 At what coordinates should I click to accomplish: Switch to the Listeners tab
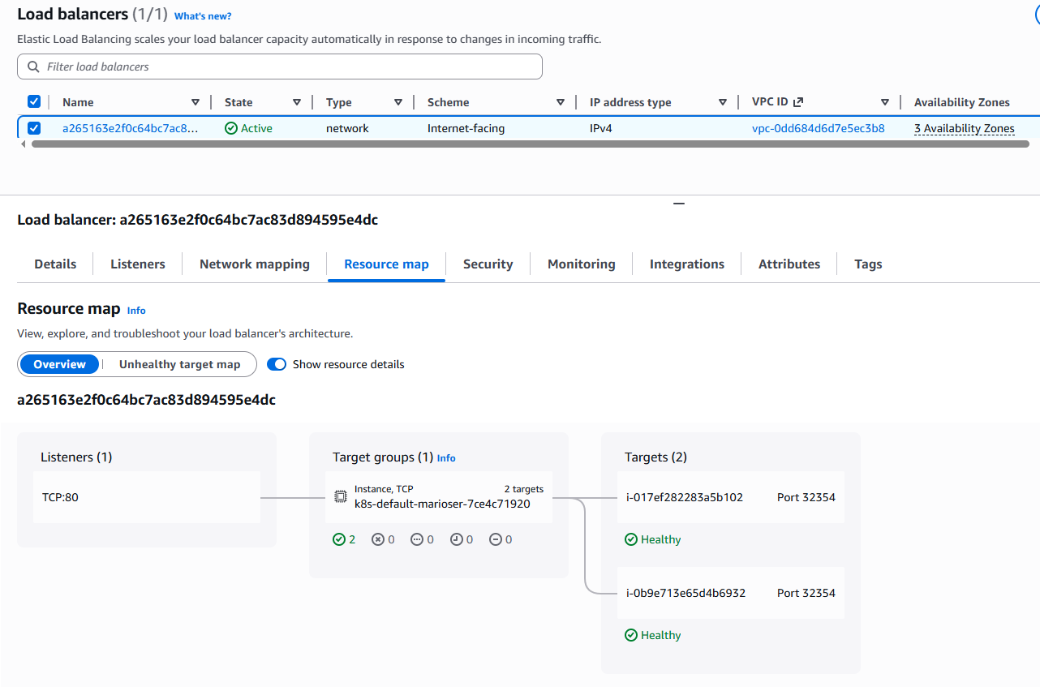pos(137,264)
